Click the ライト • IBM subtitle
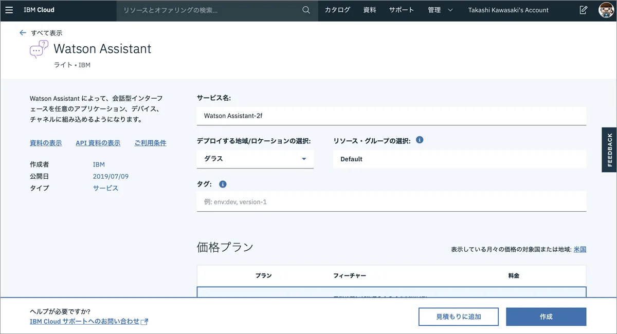This screenshot has width=617, height=334. 72,65
